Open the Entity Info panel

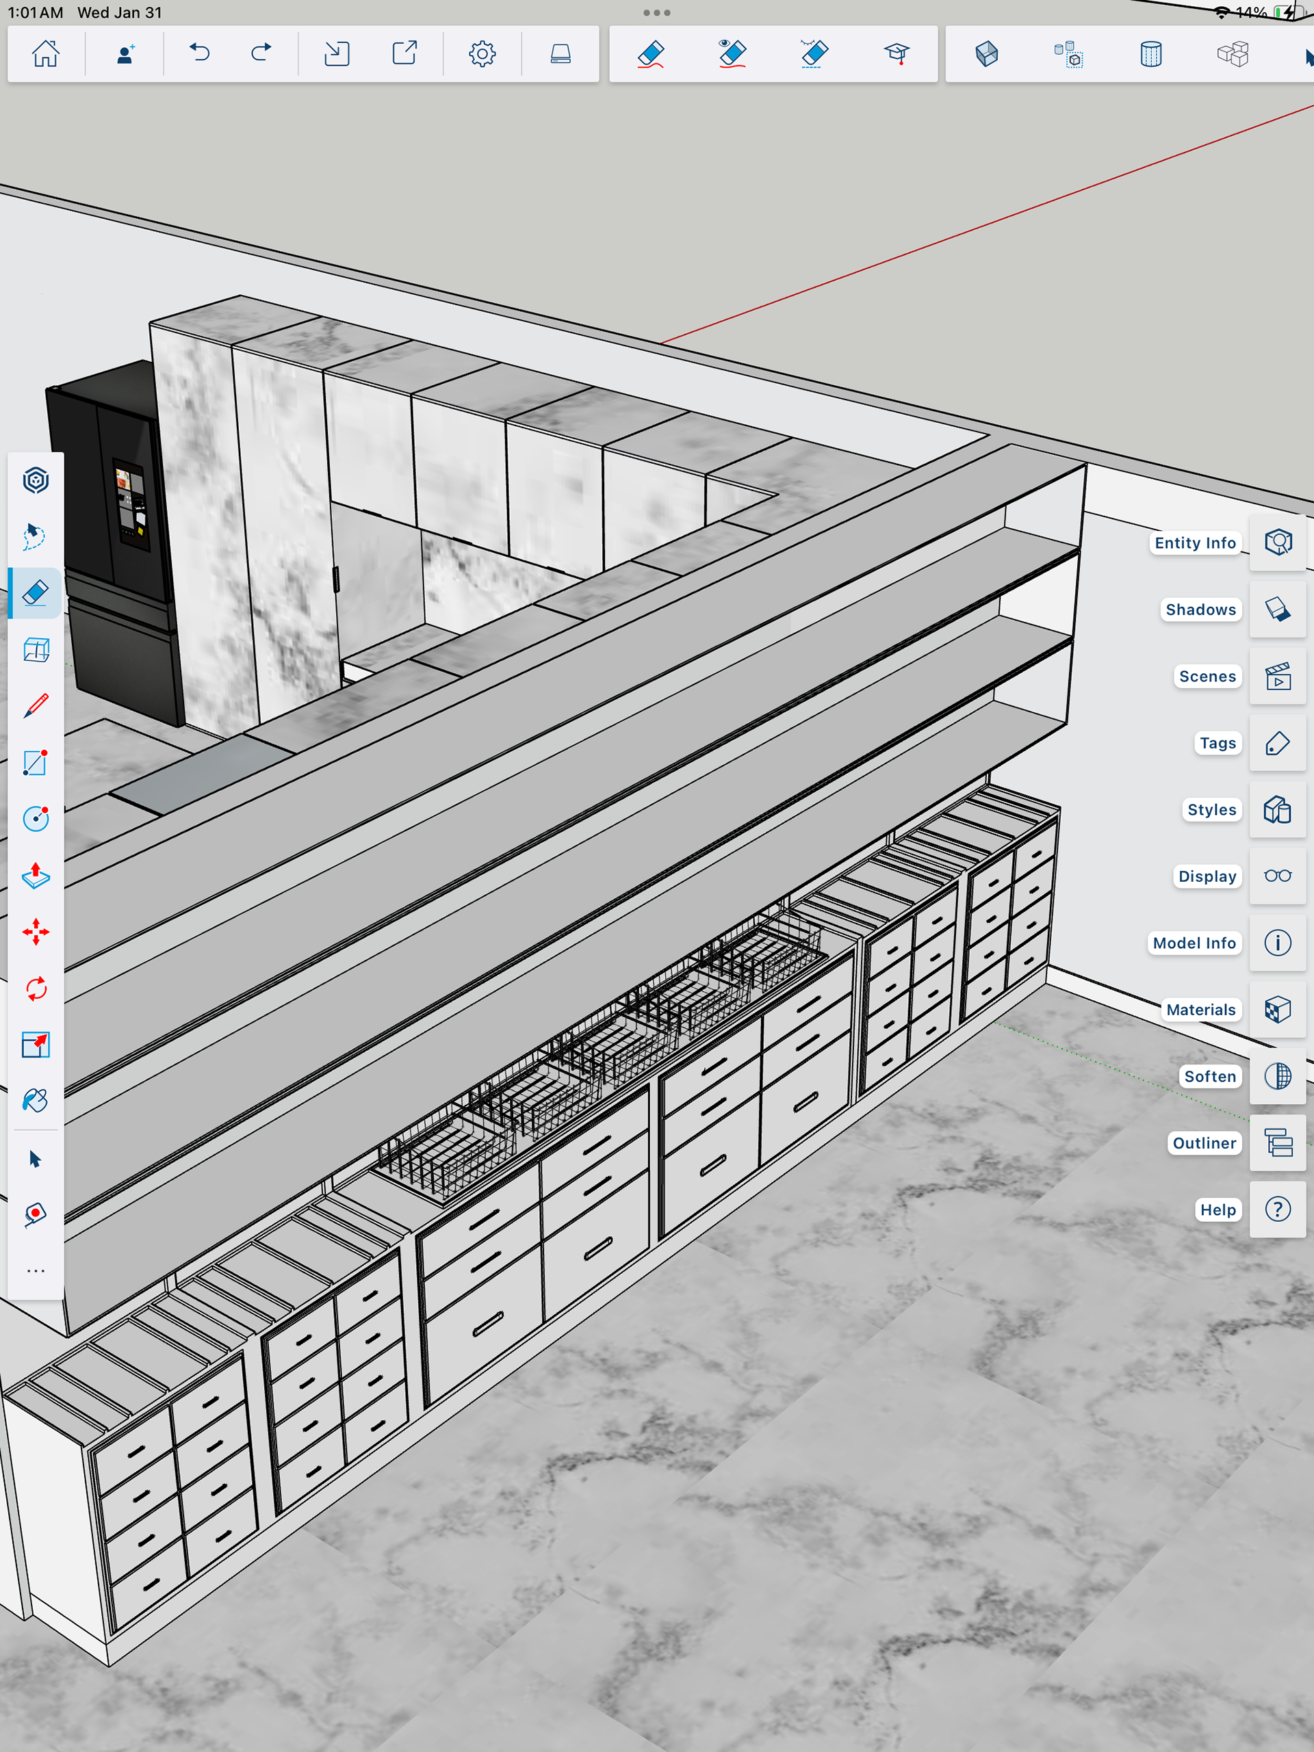click(1278, 542)
